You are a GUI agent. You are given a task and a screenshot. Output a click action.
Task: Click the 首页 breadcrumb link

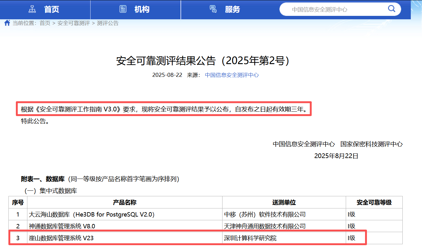point(45,23)
